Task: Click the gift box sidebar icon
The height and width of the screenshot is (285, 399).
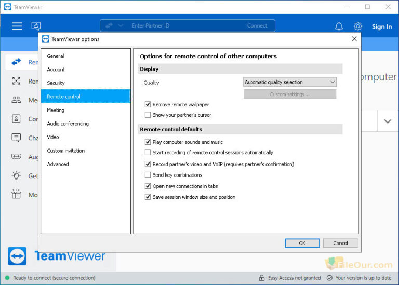Action: [16, 194]
